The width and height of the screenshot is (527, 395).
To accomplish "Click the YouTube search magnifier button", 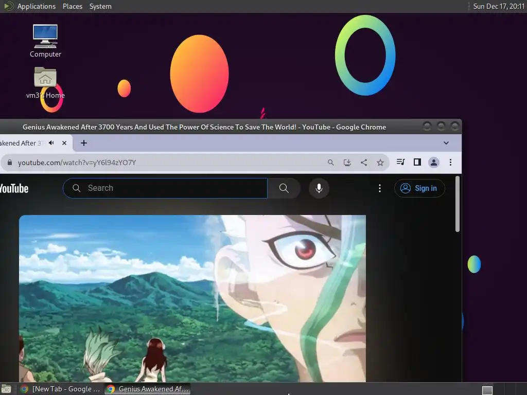I will [x=284, y=188].
